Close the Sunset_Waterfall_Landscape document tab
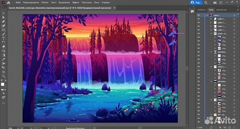Image resolution: width=240 pixels, height=129 pixels. 114,8
